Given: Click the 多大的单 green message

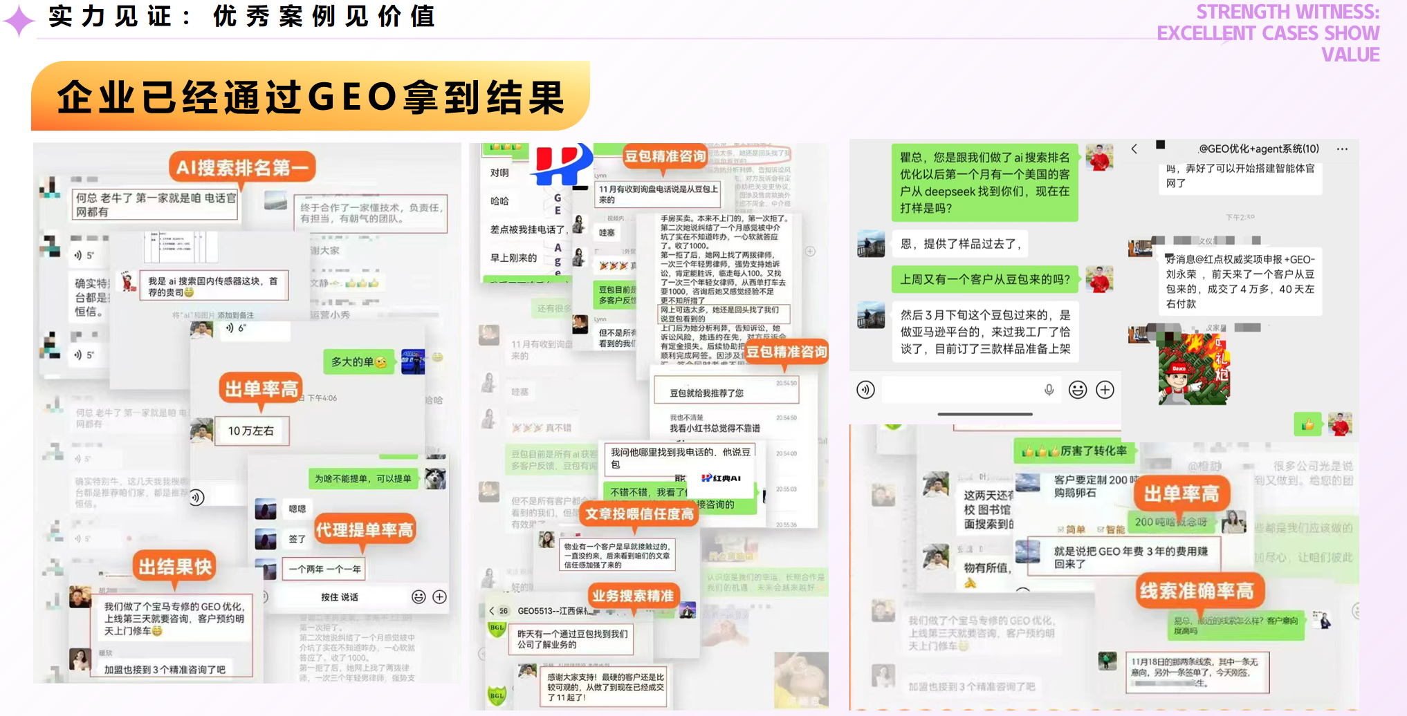Looking at the screenshot, I should pyautogui.click(x=358, y=361).
